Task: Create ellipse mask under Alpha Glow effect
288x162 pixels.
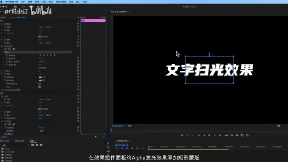Action: point(6,49)
